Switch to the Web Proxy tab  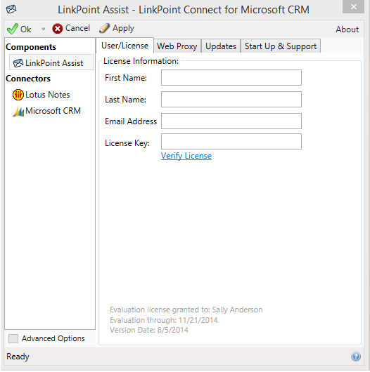[x=177, y=46]
